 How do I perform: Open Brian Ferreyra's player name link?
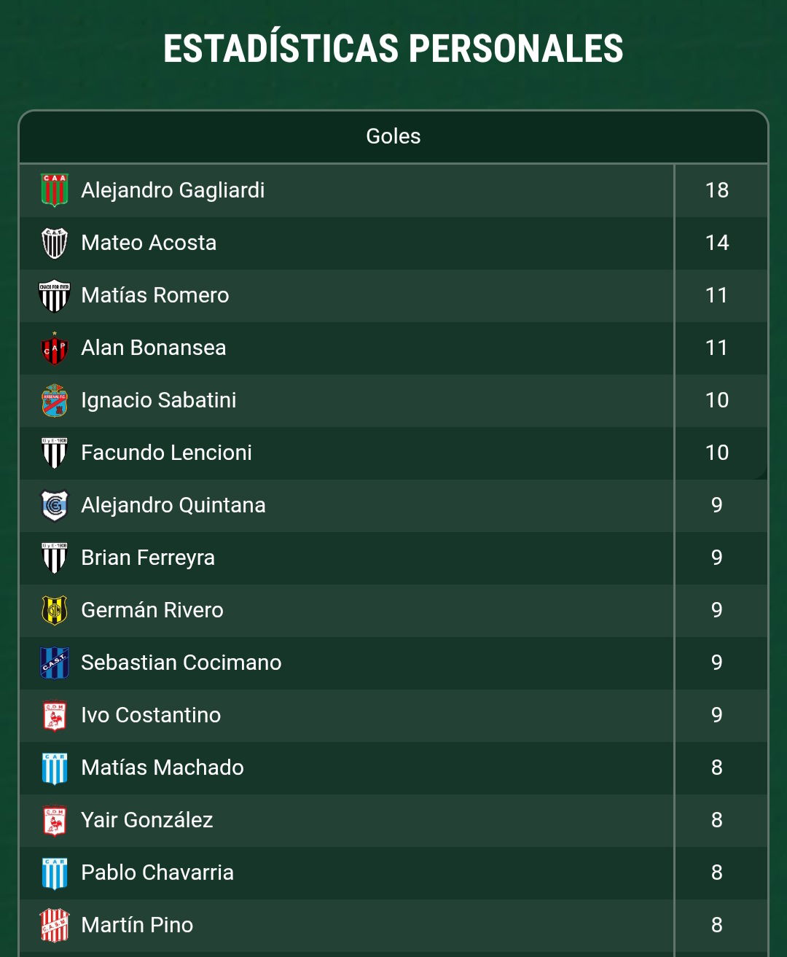(x=148, y=558)
